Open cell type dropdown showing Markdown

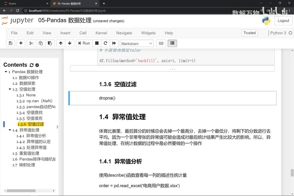tap(137, 44)
